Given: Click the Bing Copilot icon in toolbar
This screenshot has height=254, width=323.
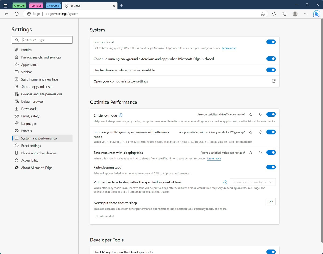Looking at the screenshot, I should click(x=317, y=14).
